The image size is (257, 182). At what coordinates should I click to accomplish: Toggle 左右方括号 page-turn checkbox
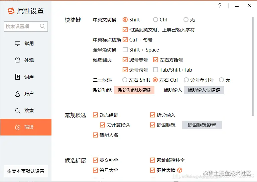pos(155,60)
